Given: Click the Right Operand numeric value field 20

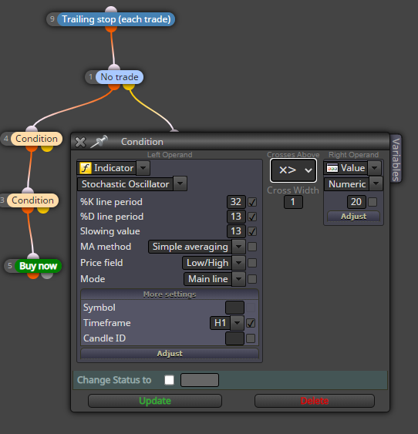Looking at the screenshot, I should pyautogui.click(x=356, y=202).
